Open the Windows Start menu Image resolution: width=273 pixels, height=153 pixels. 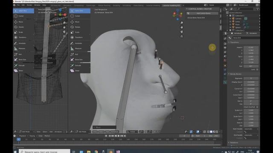[15, 151]
